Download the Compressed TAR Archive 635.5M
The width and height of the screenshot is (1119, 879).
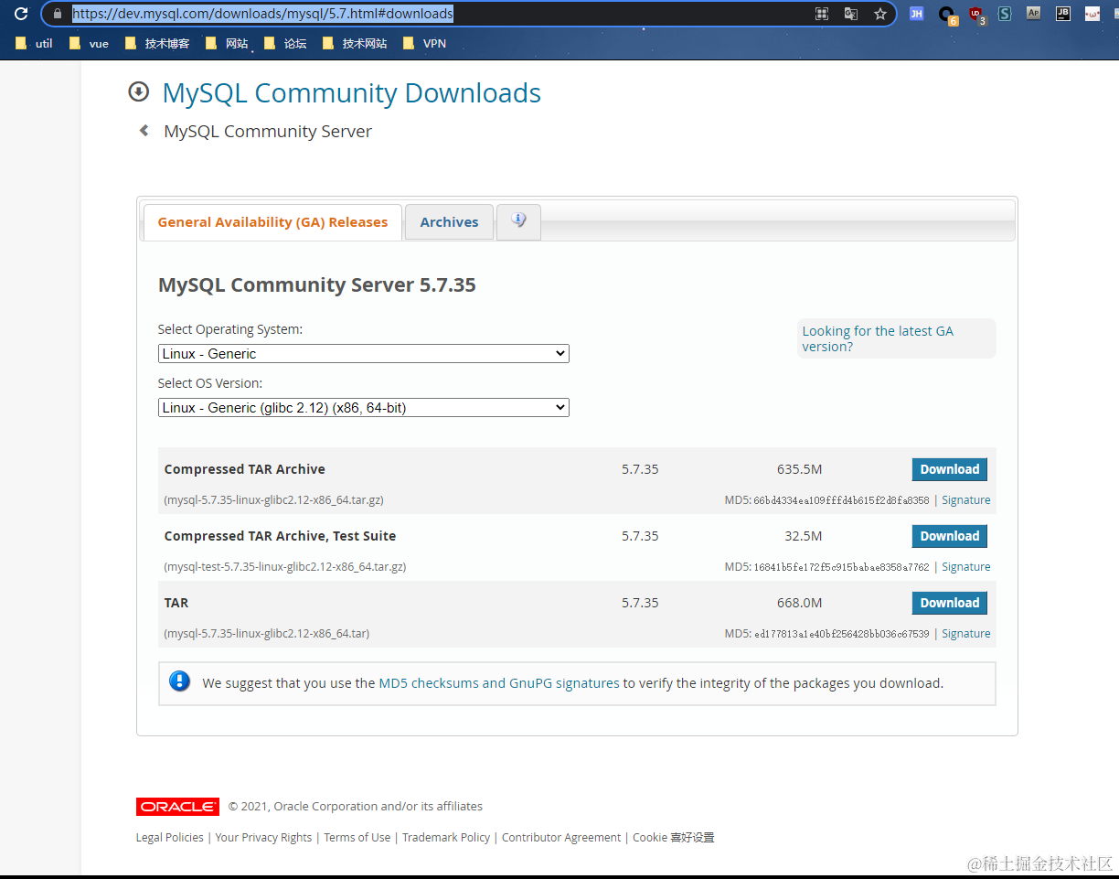pyautogui.click(x=949, y=469)
